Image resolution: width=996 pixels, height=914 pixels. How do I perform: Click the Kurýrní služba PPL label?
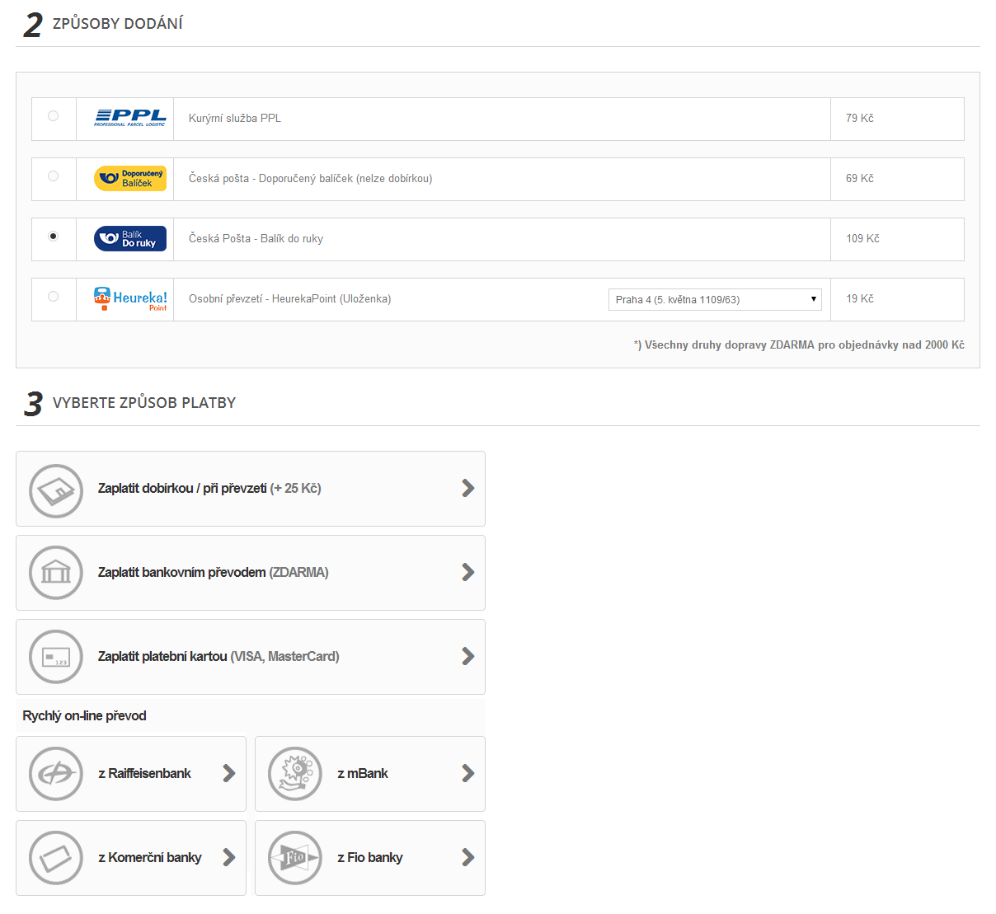[x=235, y=119]
